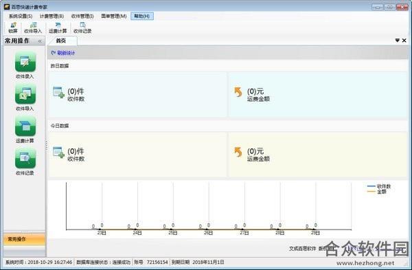The image size is (412, 270).
Task: Click the 数据库连接状态 entry in the status bar
Action: coord(103,262)
